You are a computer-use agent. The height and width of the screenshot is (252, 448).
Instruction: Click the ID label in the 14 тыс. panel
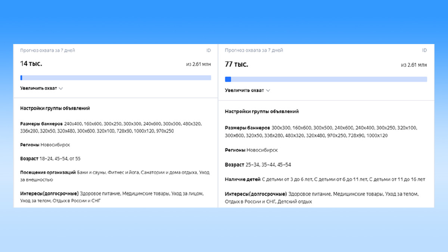209,50
